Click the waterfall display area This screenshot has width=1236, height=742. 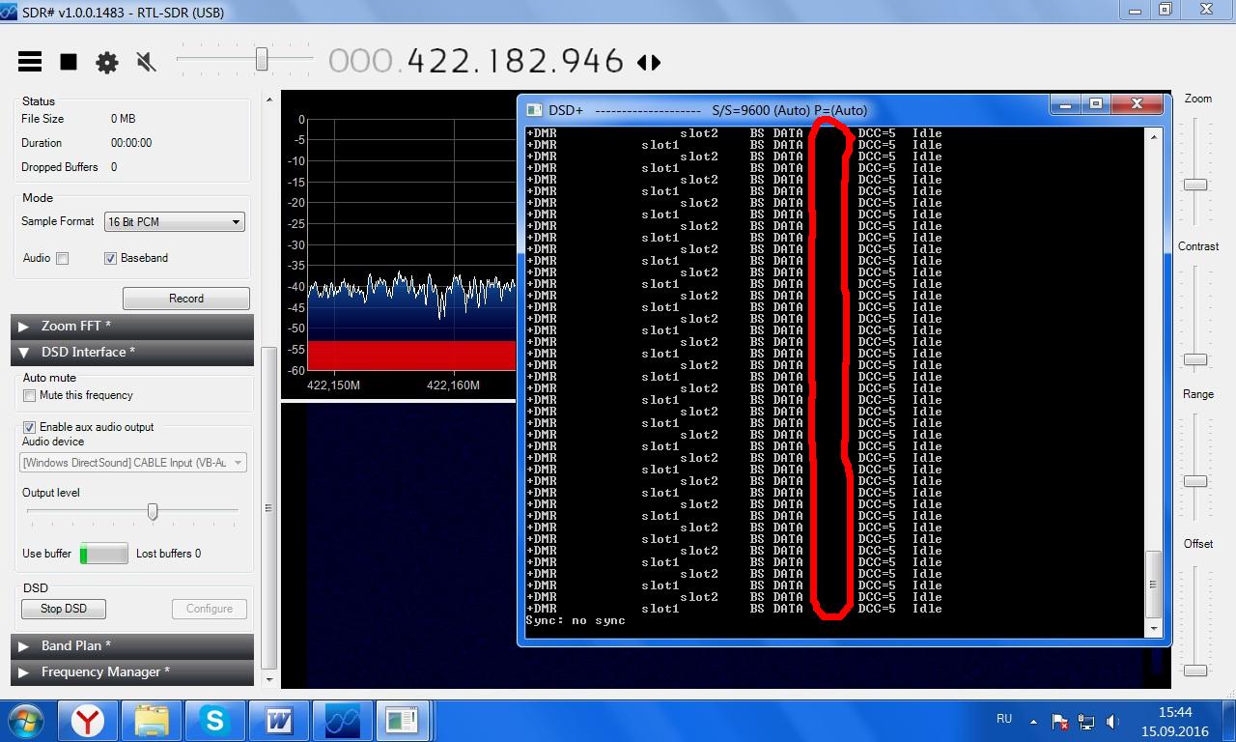point(398,546)
